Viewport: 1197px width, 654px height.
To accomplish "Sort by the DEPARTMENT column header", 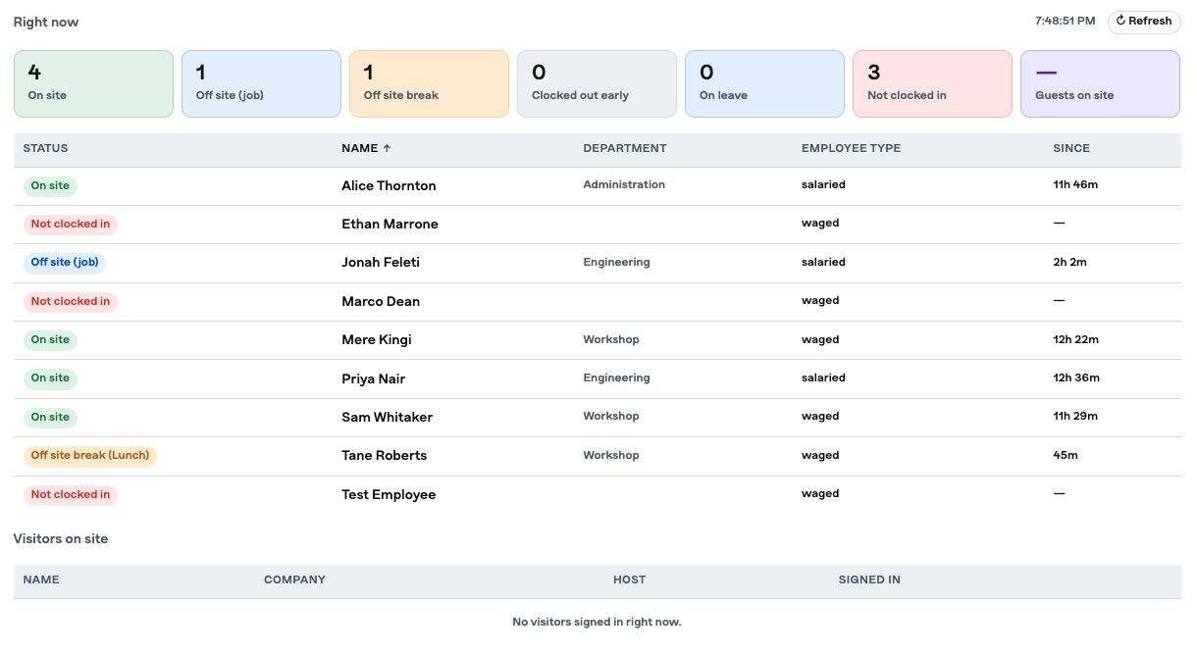I will [x=625, y=149].
